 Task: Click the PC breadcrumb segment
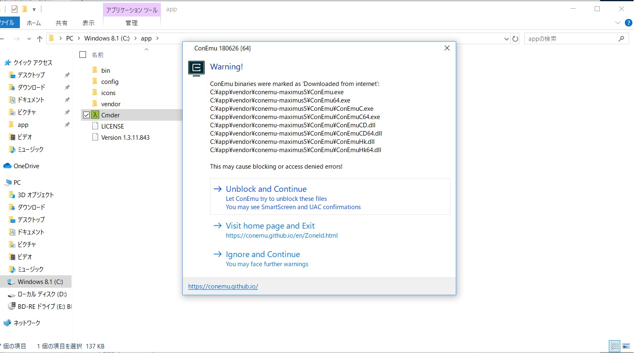click(69, 38)
